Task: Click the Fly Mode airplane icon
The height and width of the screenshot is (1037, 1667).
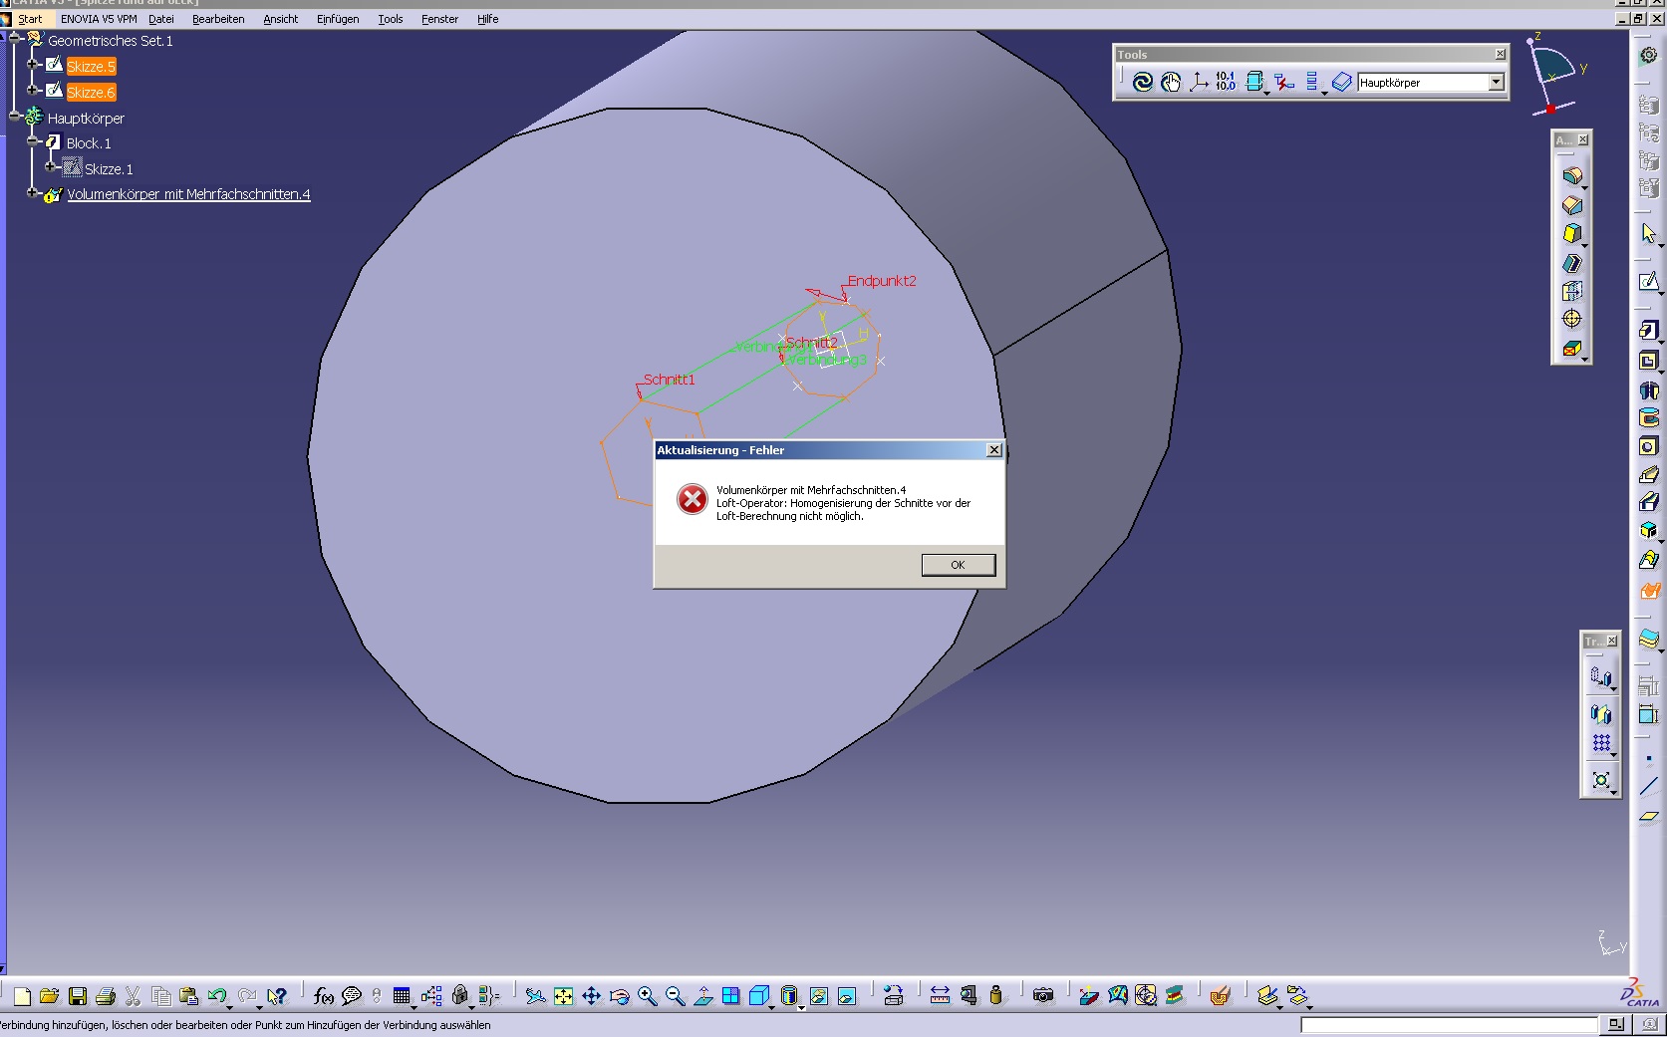Action: [535, 996]
